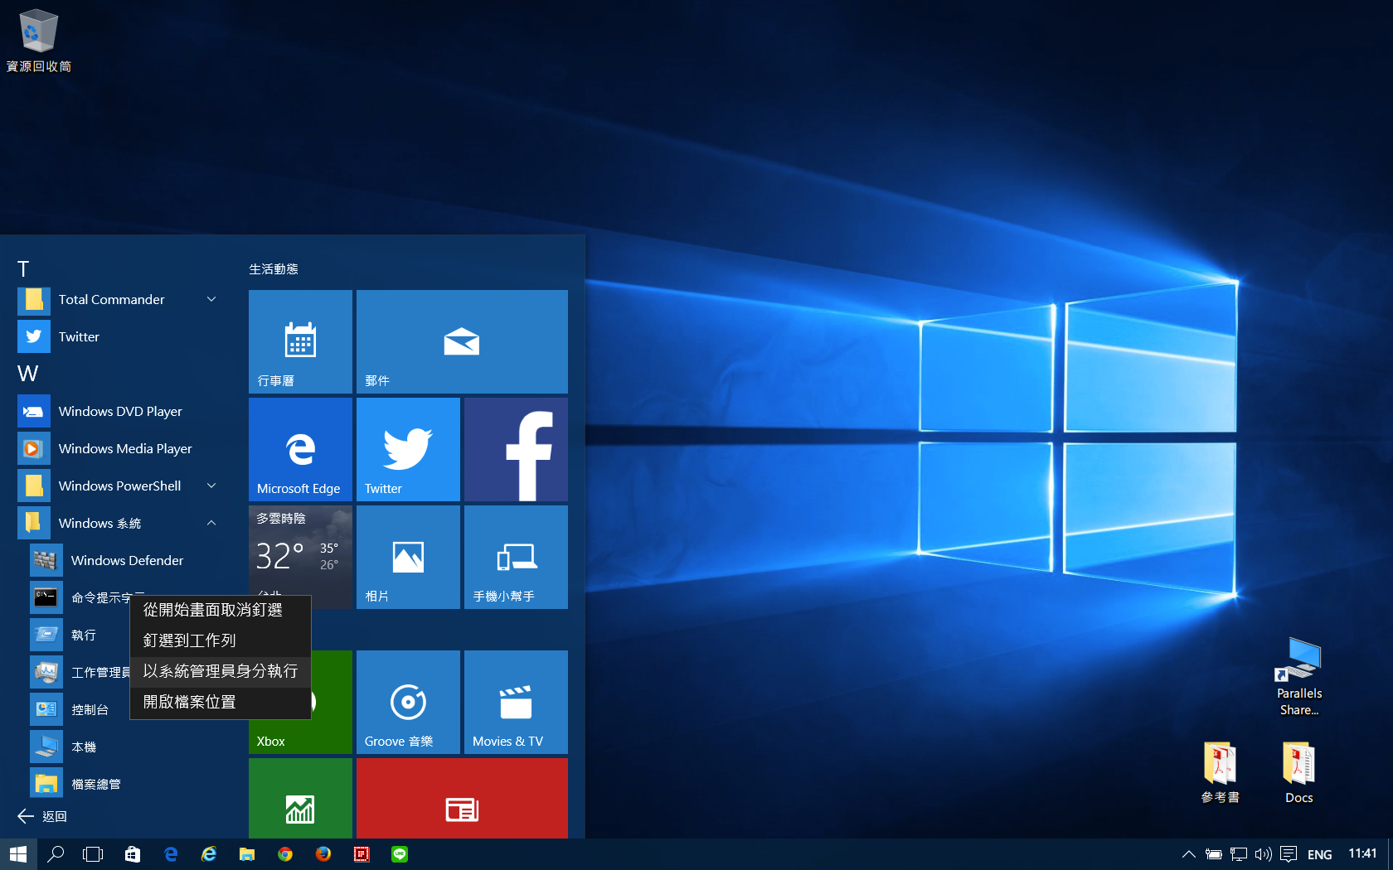Open the Microsoft Edge tile
1393x870 pixels.
(x=300, y=449)
